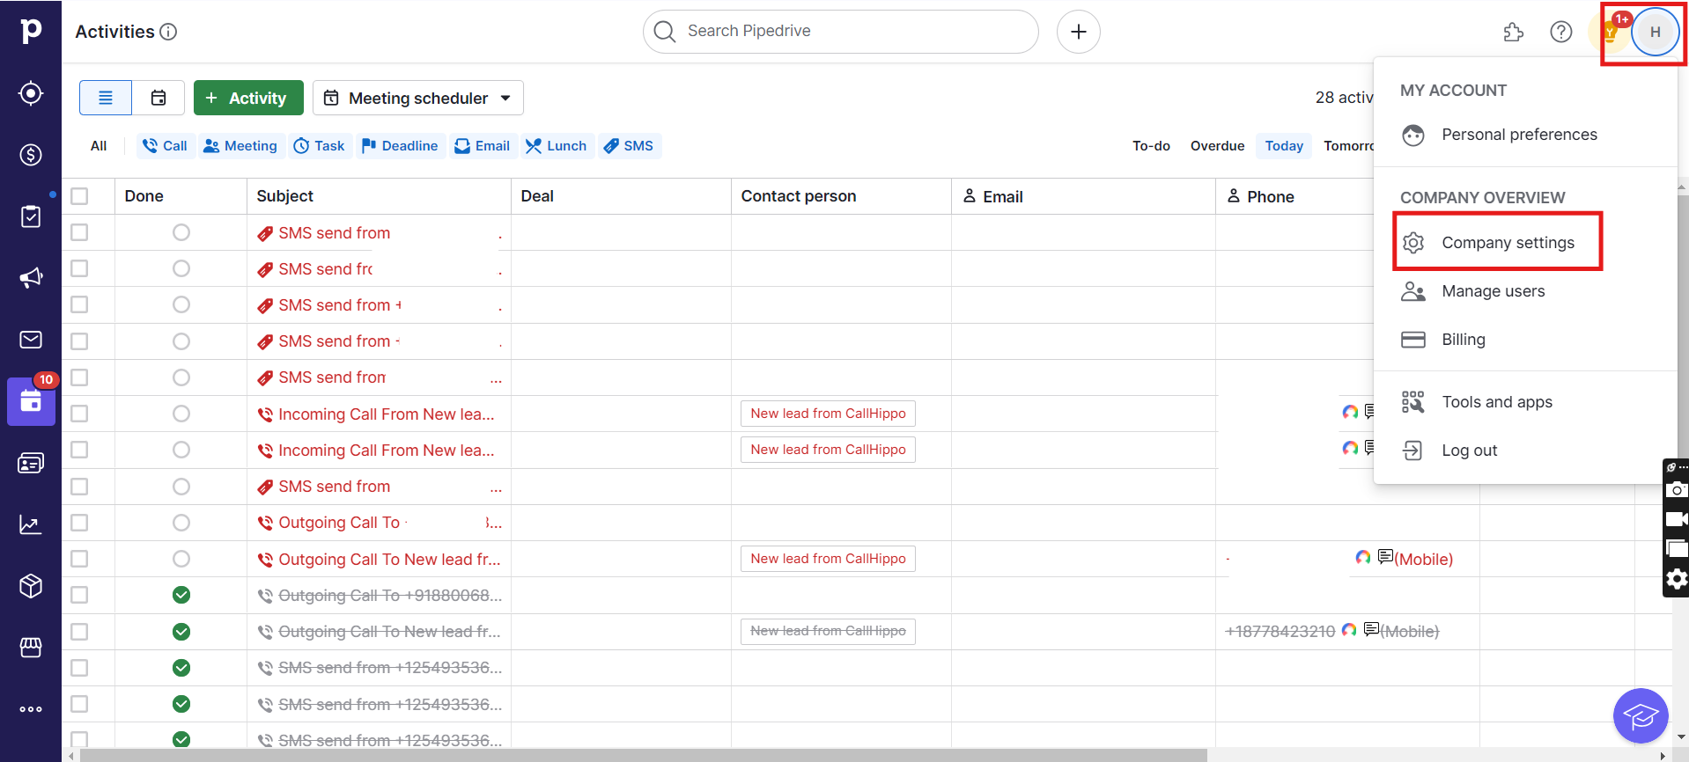Viewport: 1689px width, 762px height.
Task: Open the Insights chart sidebar icon
Action: point(31,524)
